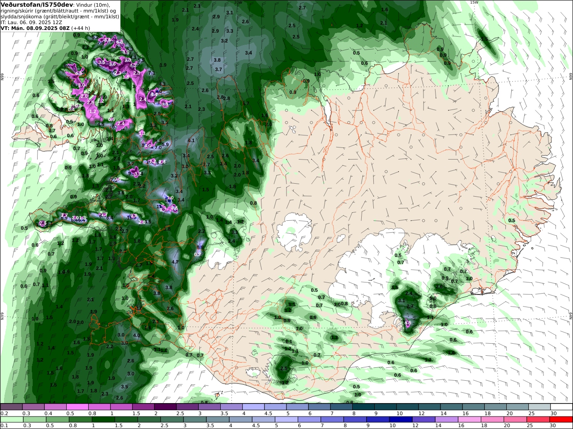
Task: Pick the dark navy blue legend swatch
Action: (x=400, y=419)
